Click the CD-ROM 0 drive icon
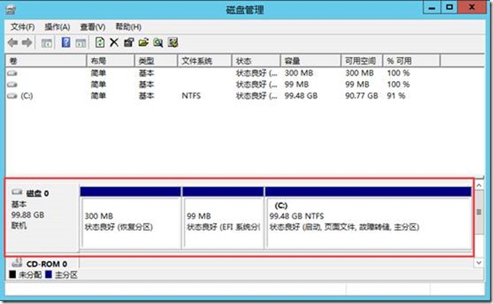The width and height of the screenshot is (493, 304). pyautogui.click(x=17, y=262)
